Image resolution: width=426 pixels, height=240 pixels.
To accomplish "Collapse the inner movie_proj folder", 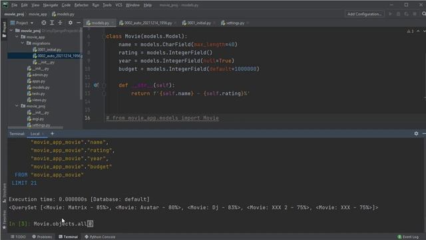I will point(17,106).
